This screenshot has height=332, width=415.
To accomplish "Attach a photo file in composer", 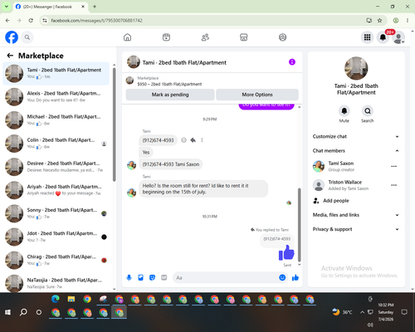I will 140,277.
